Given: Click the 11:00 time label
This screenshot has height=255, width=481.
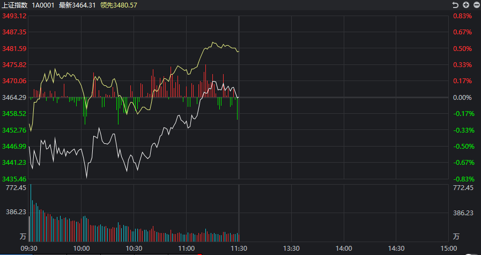Looking at the screenshot, I should [187, 248].
